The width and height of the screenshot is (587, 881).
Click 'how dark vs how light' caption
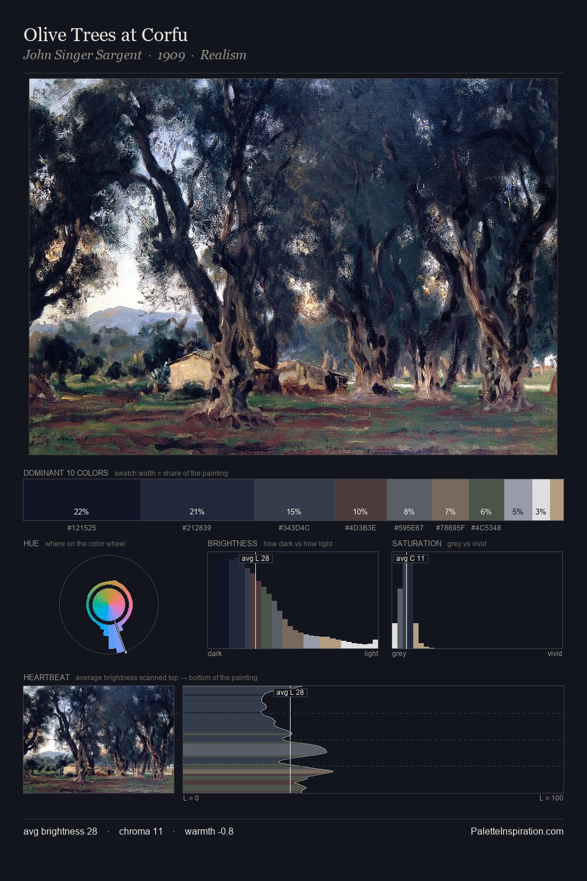(x=298, y=544)
